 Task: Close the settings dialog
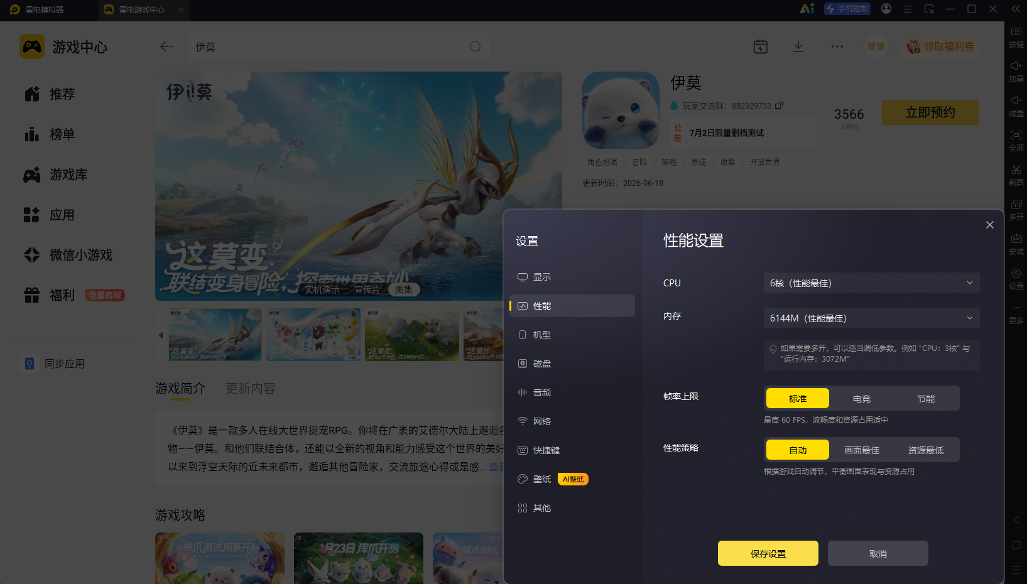(990, 225)
